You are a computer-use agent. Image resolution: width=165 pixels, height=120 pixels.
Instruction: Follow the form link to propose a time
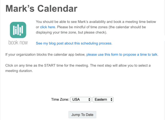(122, 54)
